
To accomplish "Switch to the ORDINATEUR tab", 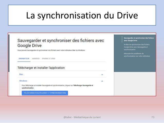I will pyautogui.click(x=24, y=59).
